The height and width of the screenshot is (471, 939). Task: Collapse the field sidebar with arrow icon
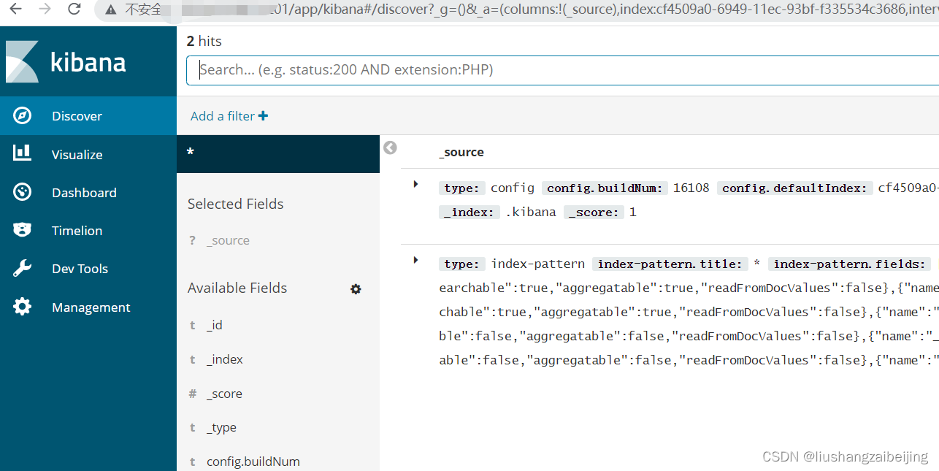[391, 148]
